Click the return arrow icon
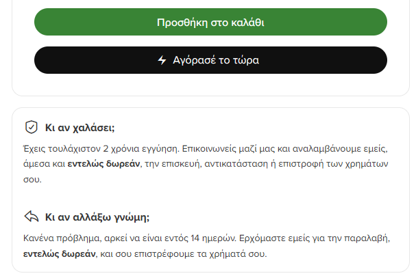This screenshot has height=278, width=416. click(x=32, y=217)
